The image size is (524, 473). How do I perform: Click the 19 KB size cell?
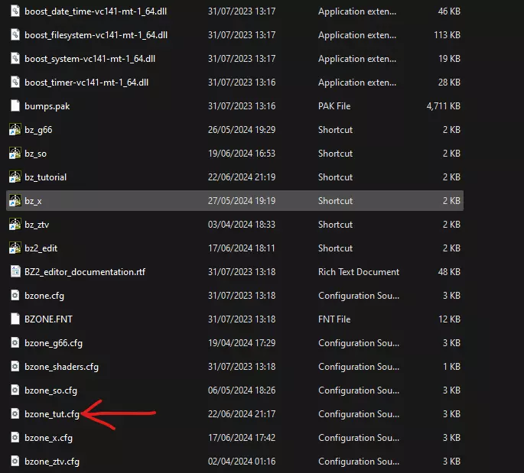click(x=450, y=58)
